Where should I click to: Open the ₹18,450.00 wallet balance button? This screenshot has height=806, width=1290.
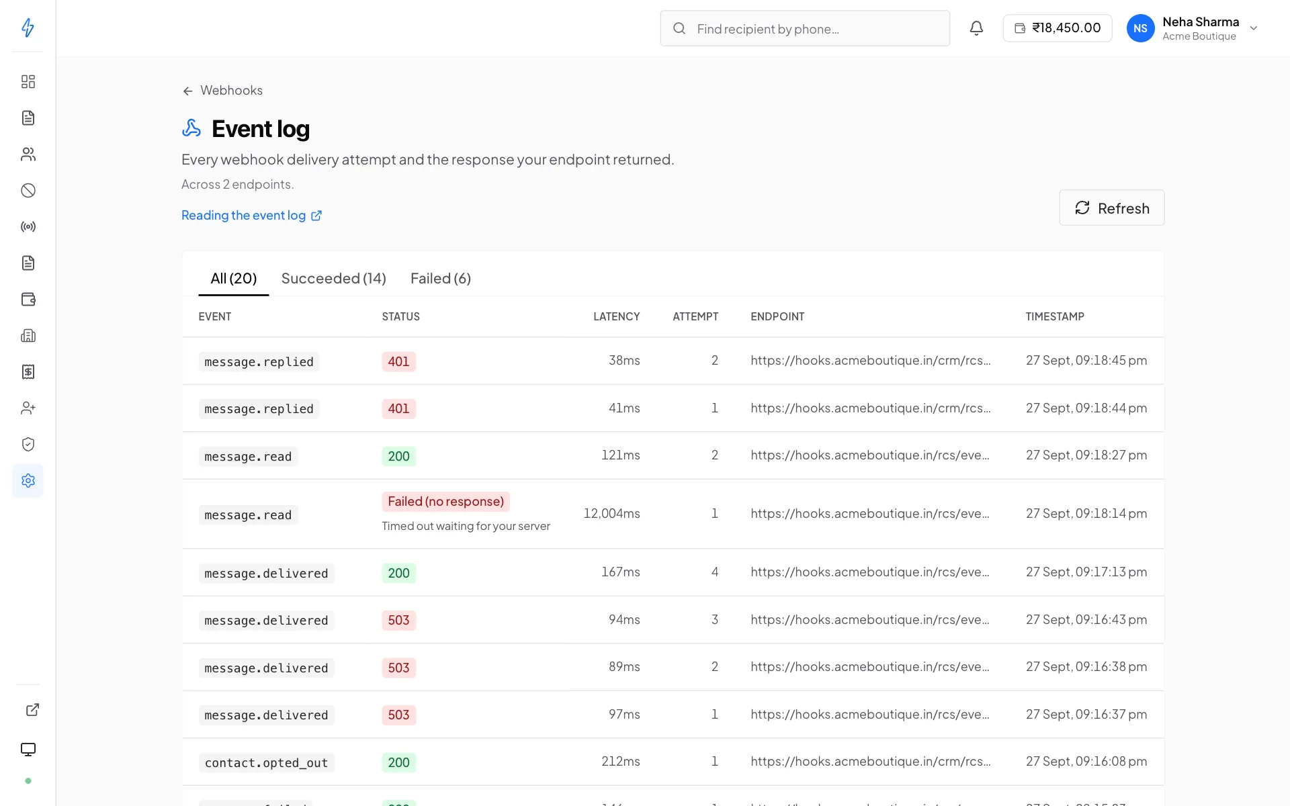coord(1057,28)
